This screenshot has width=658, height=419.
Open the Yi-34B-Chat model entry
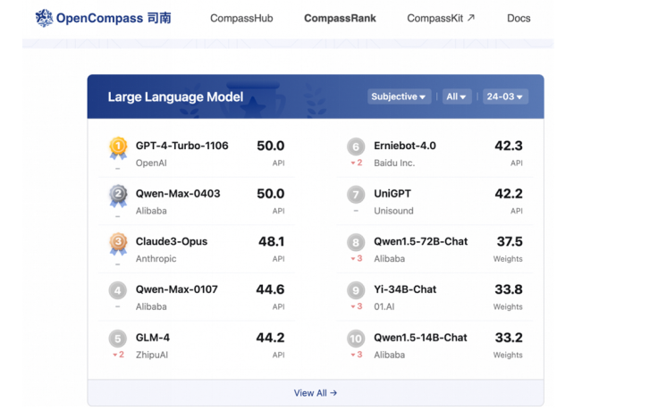coord(405,289)
